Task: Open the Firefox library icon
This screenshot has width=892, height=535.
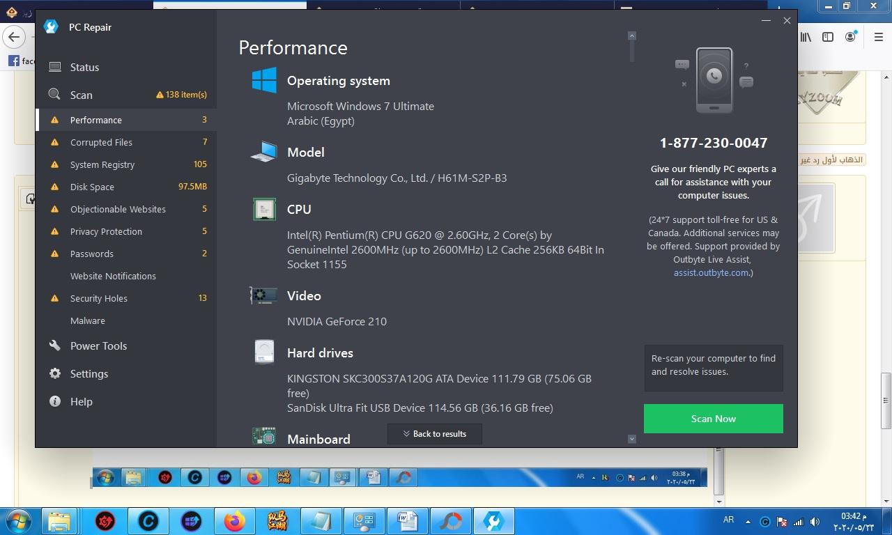Action: (x=806, y=37)
